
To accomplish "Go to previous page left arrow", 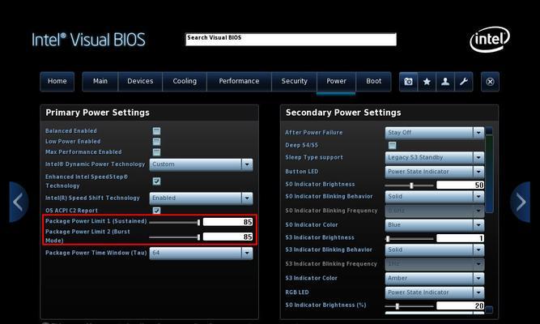I will [x=19, y=202].
